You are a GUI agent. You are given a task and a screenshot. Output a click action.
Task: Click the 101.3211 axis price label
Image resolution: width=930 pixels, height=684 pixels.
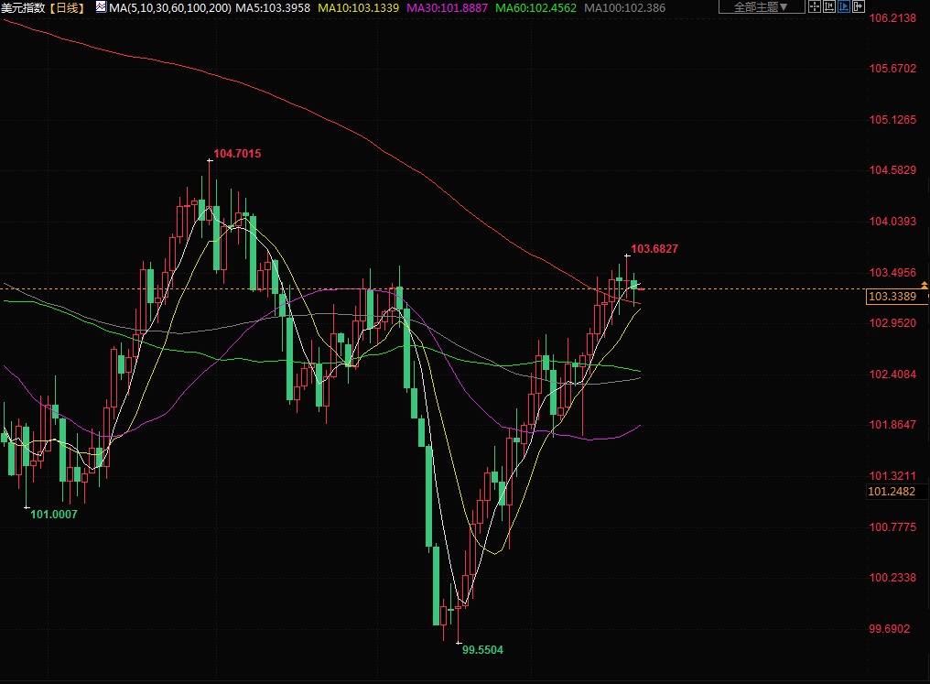tap(892, 476)
